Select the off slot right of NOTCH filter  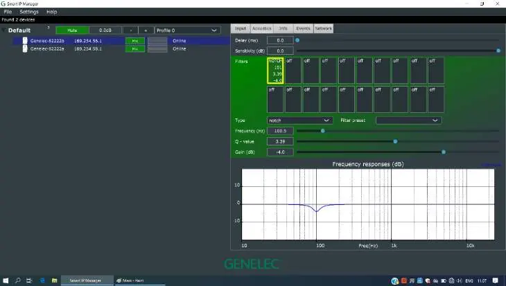coord(293,71)
